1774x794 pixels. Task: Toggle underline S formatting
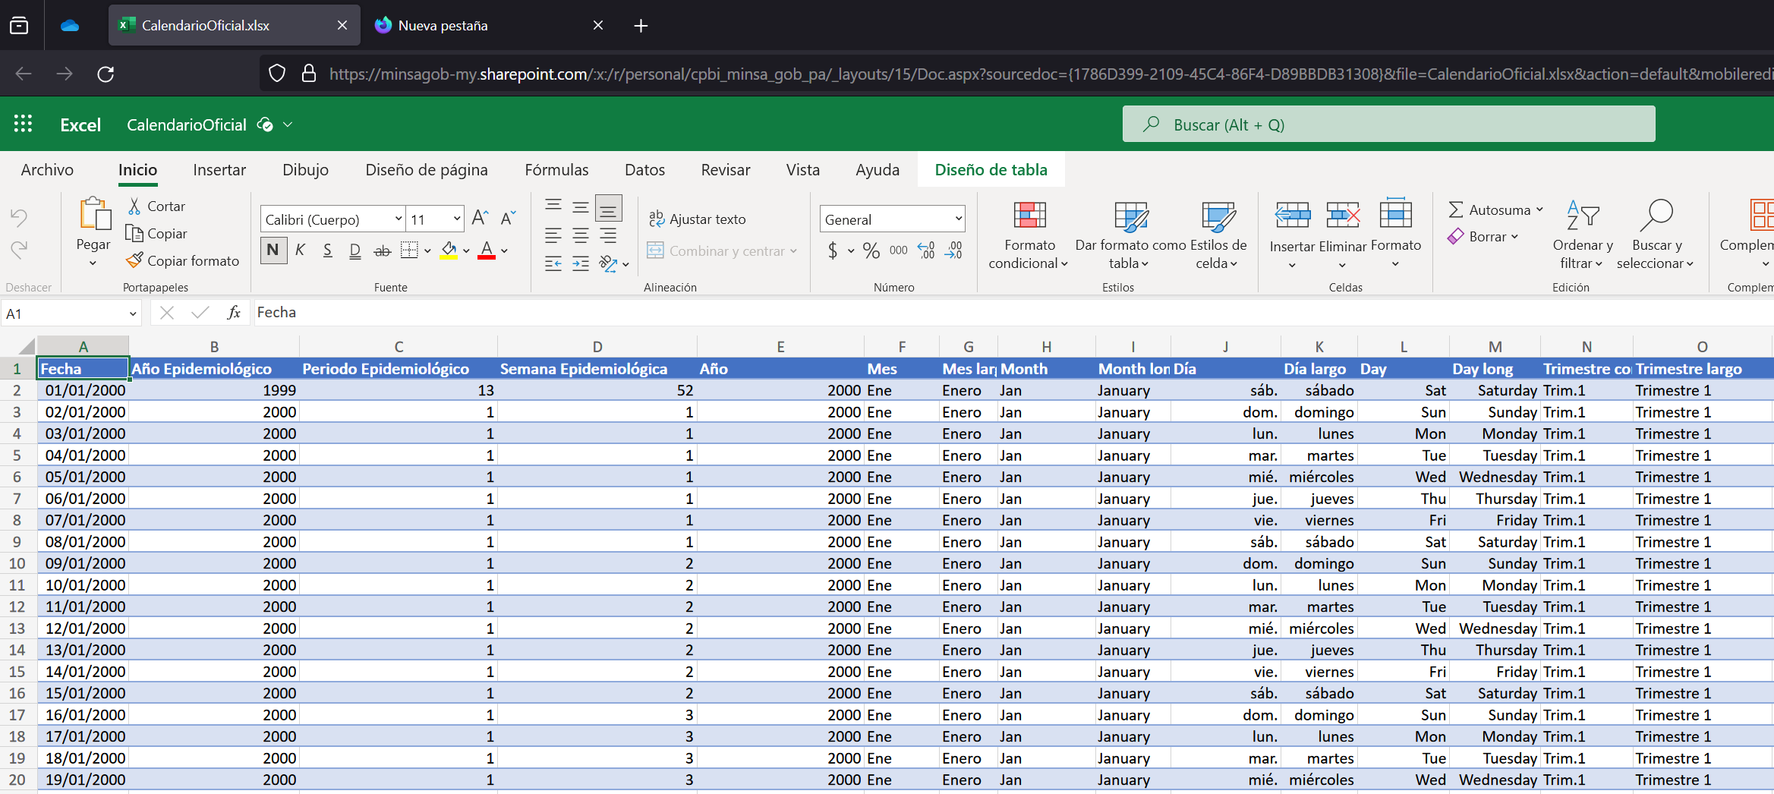click(x=327, y=250)
